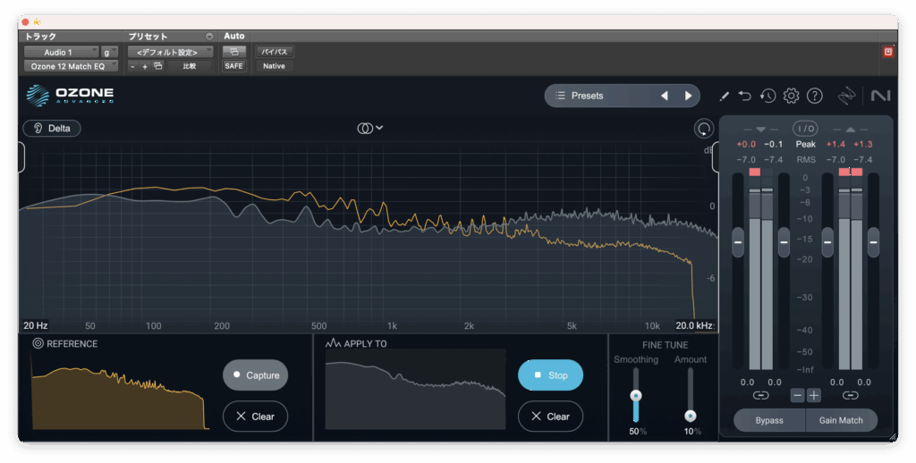Click the input gain link icon
This screenshot has width=916, height=463.
coord(760,395)
